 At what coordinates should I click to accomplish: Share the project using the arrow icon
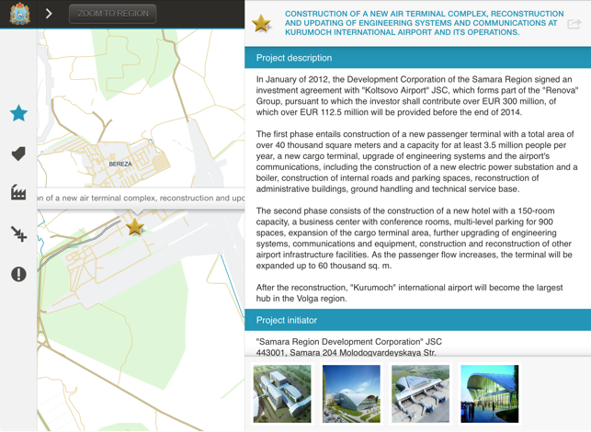pyautogui.click(x=574, y=24)
